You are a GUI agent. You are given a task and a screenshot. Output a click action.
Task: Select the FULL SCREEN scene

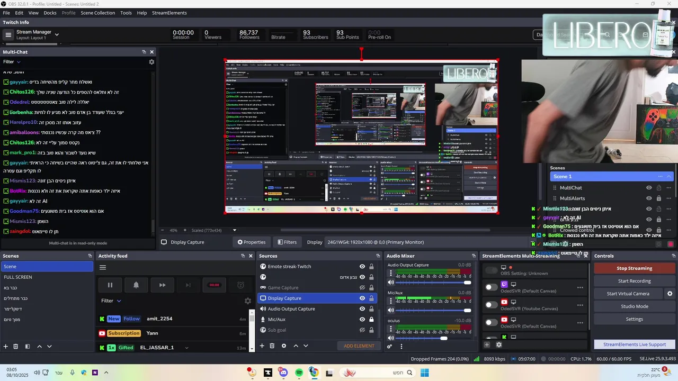coord(47,277)
